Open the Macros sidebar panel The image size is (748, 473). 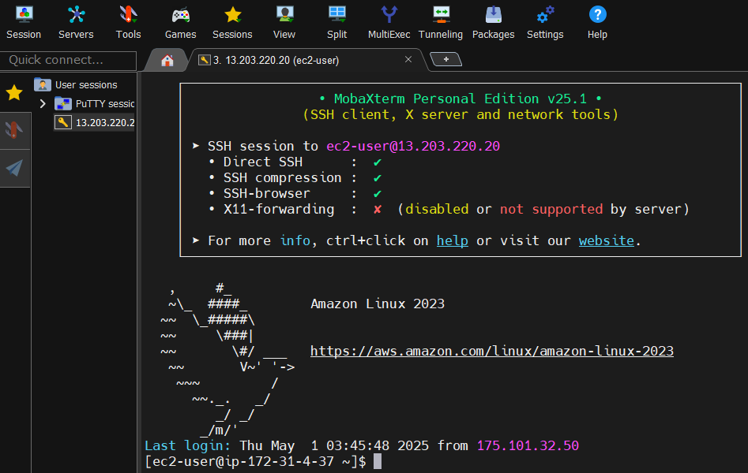pyautogui.click(x=13, y=166)
